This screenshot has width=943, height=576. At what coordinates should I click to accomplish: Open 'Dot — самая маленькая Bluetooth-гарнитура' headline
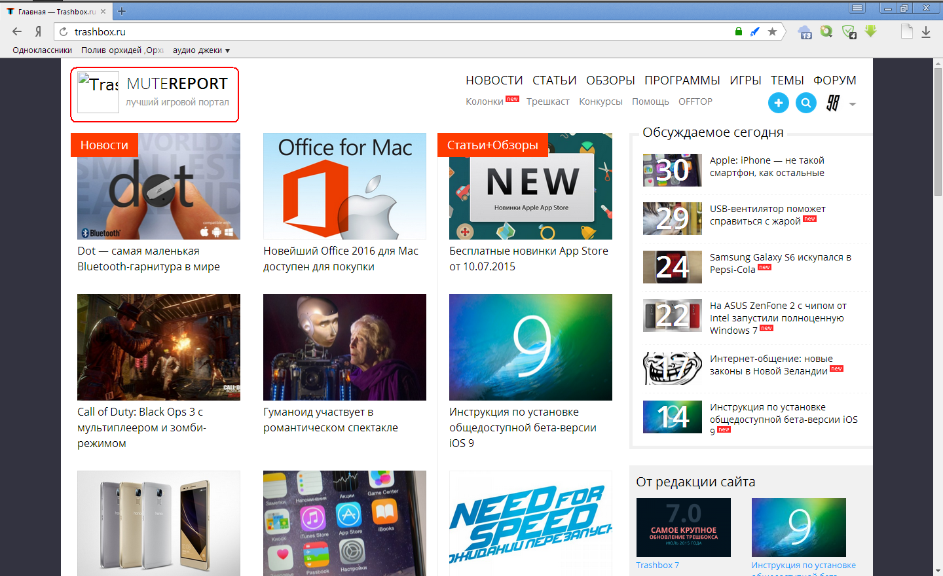point(149,259)
